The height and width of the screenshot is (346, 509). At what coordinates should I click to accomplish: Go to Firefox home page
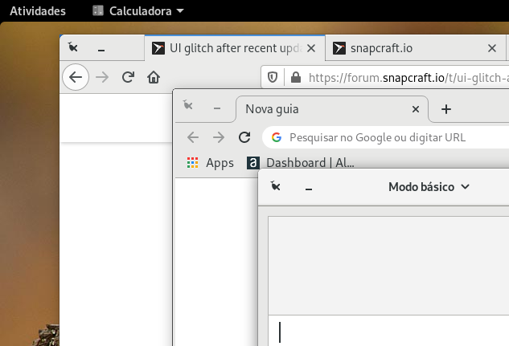[154, 78]
